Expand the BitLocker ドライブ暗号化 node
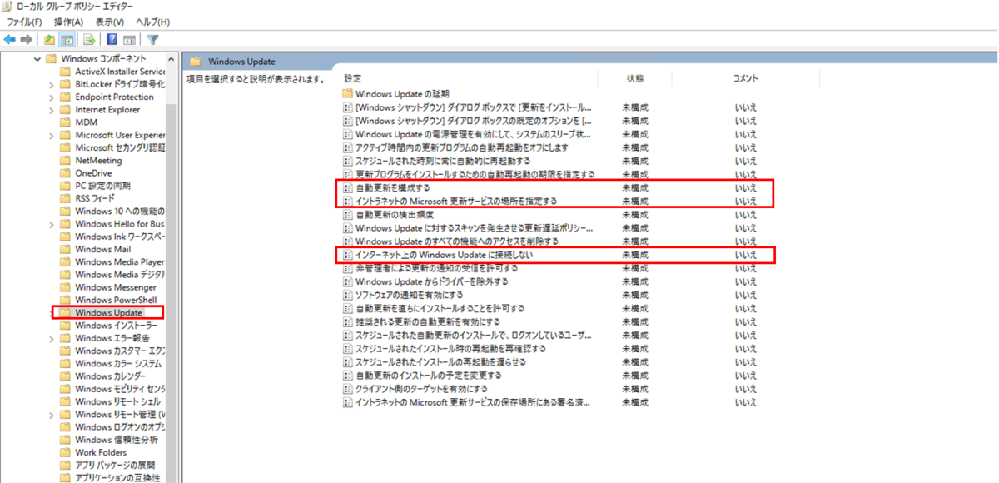Viewport: 999px width, 483px height. (52, 84)
